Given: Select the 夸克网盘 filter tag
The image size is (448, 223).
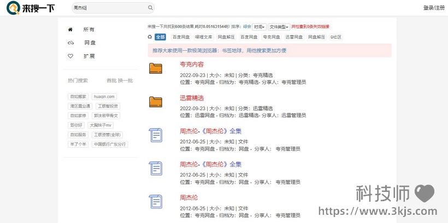Looking at the screenshot, I should coord(272,37).
